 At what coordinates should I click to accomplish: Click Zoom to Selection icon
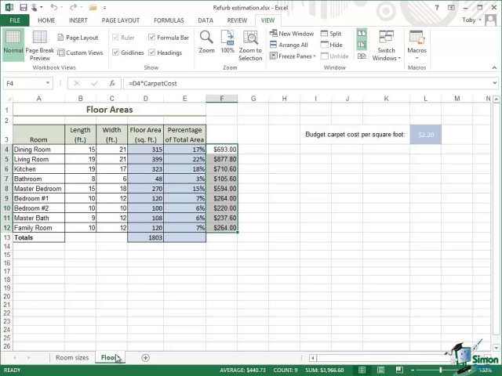(x=251, y=38)
